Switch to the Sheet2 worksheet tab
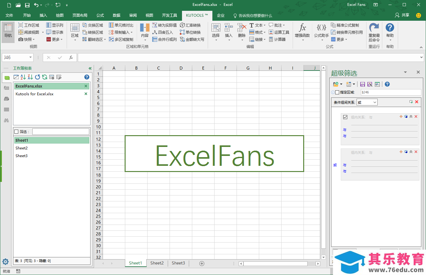 pyautogui.click(x=157, y=263)
